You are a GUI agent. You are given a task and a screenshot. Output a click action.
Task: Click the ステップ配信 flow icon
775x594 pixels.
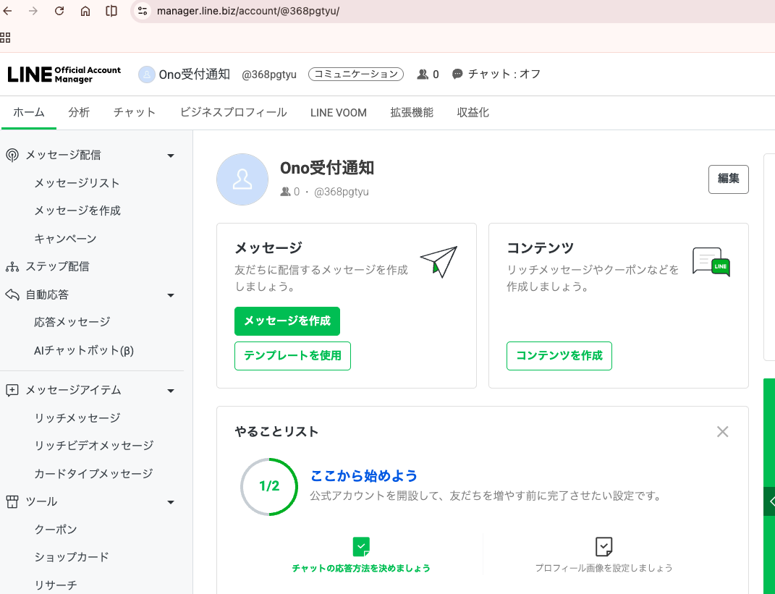(x=12, y=267)
